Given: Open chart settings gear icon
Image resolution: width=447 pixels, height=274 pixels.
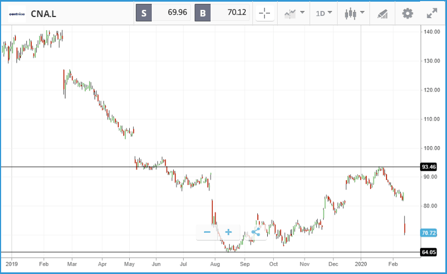Looking at the screenshot, I should pos(407,13).
